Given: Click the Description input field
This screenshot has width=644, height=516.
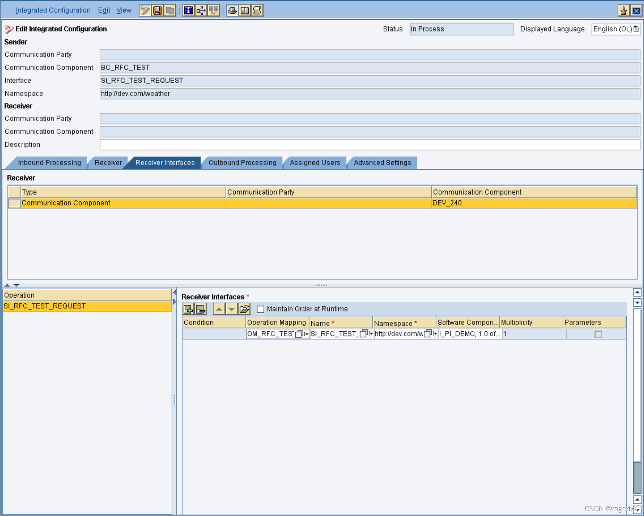Looking at the screenshot, I should pyautogui.click(x=369, y=145).
